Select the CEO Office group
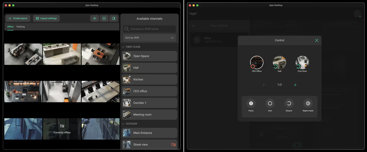The width and height of the screenshot is (367, 152). [x=257, y=63]
